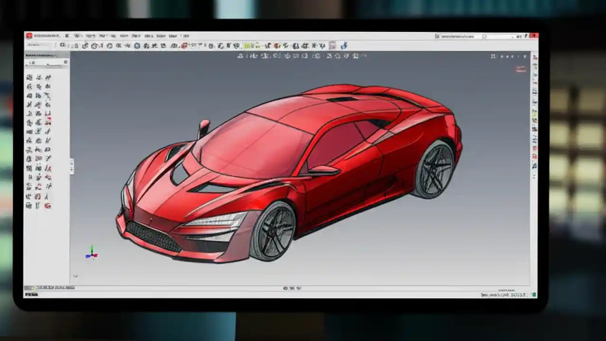Open the Extrude tool in the toolbar

[83, 45]
